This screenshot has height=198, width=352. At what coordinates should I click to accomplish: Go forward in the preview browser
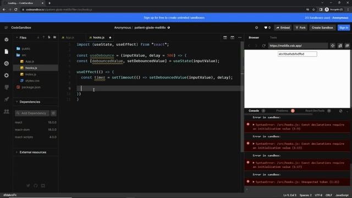pyautogui.click(x=256, y=46)
